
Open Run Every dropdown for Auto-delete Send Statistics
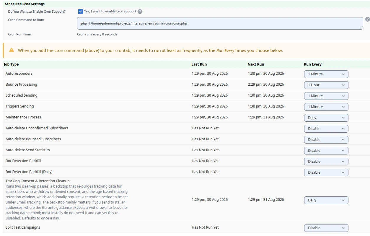click(x=326, y=151)
